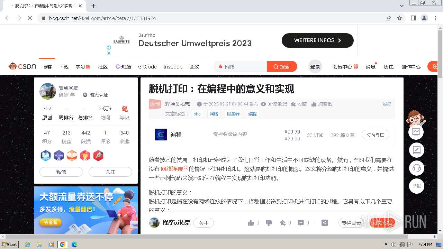Screen dimensions: 443x249
Task: Open the 编程 column thumbnail
Action: click(x=161, y=135)
